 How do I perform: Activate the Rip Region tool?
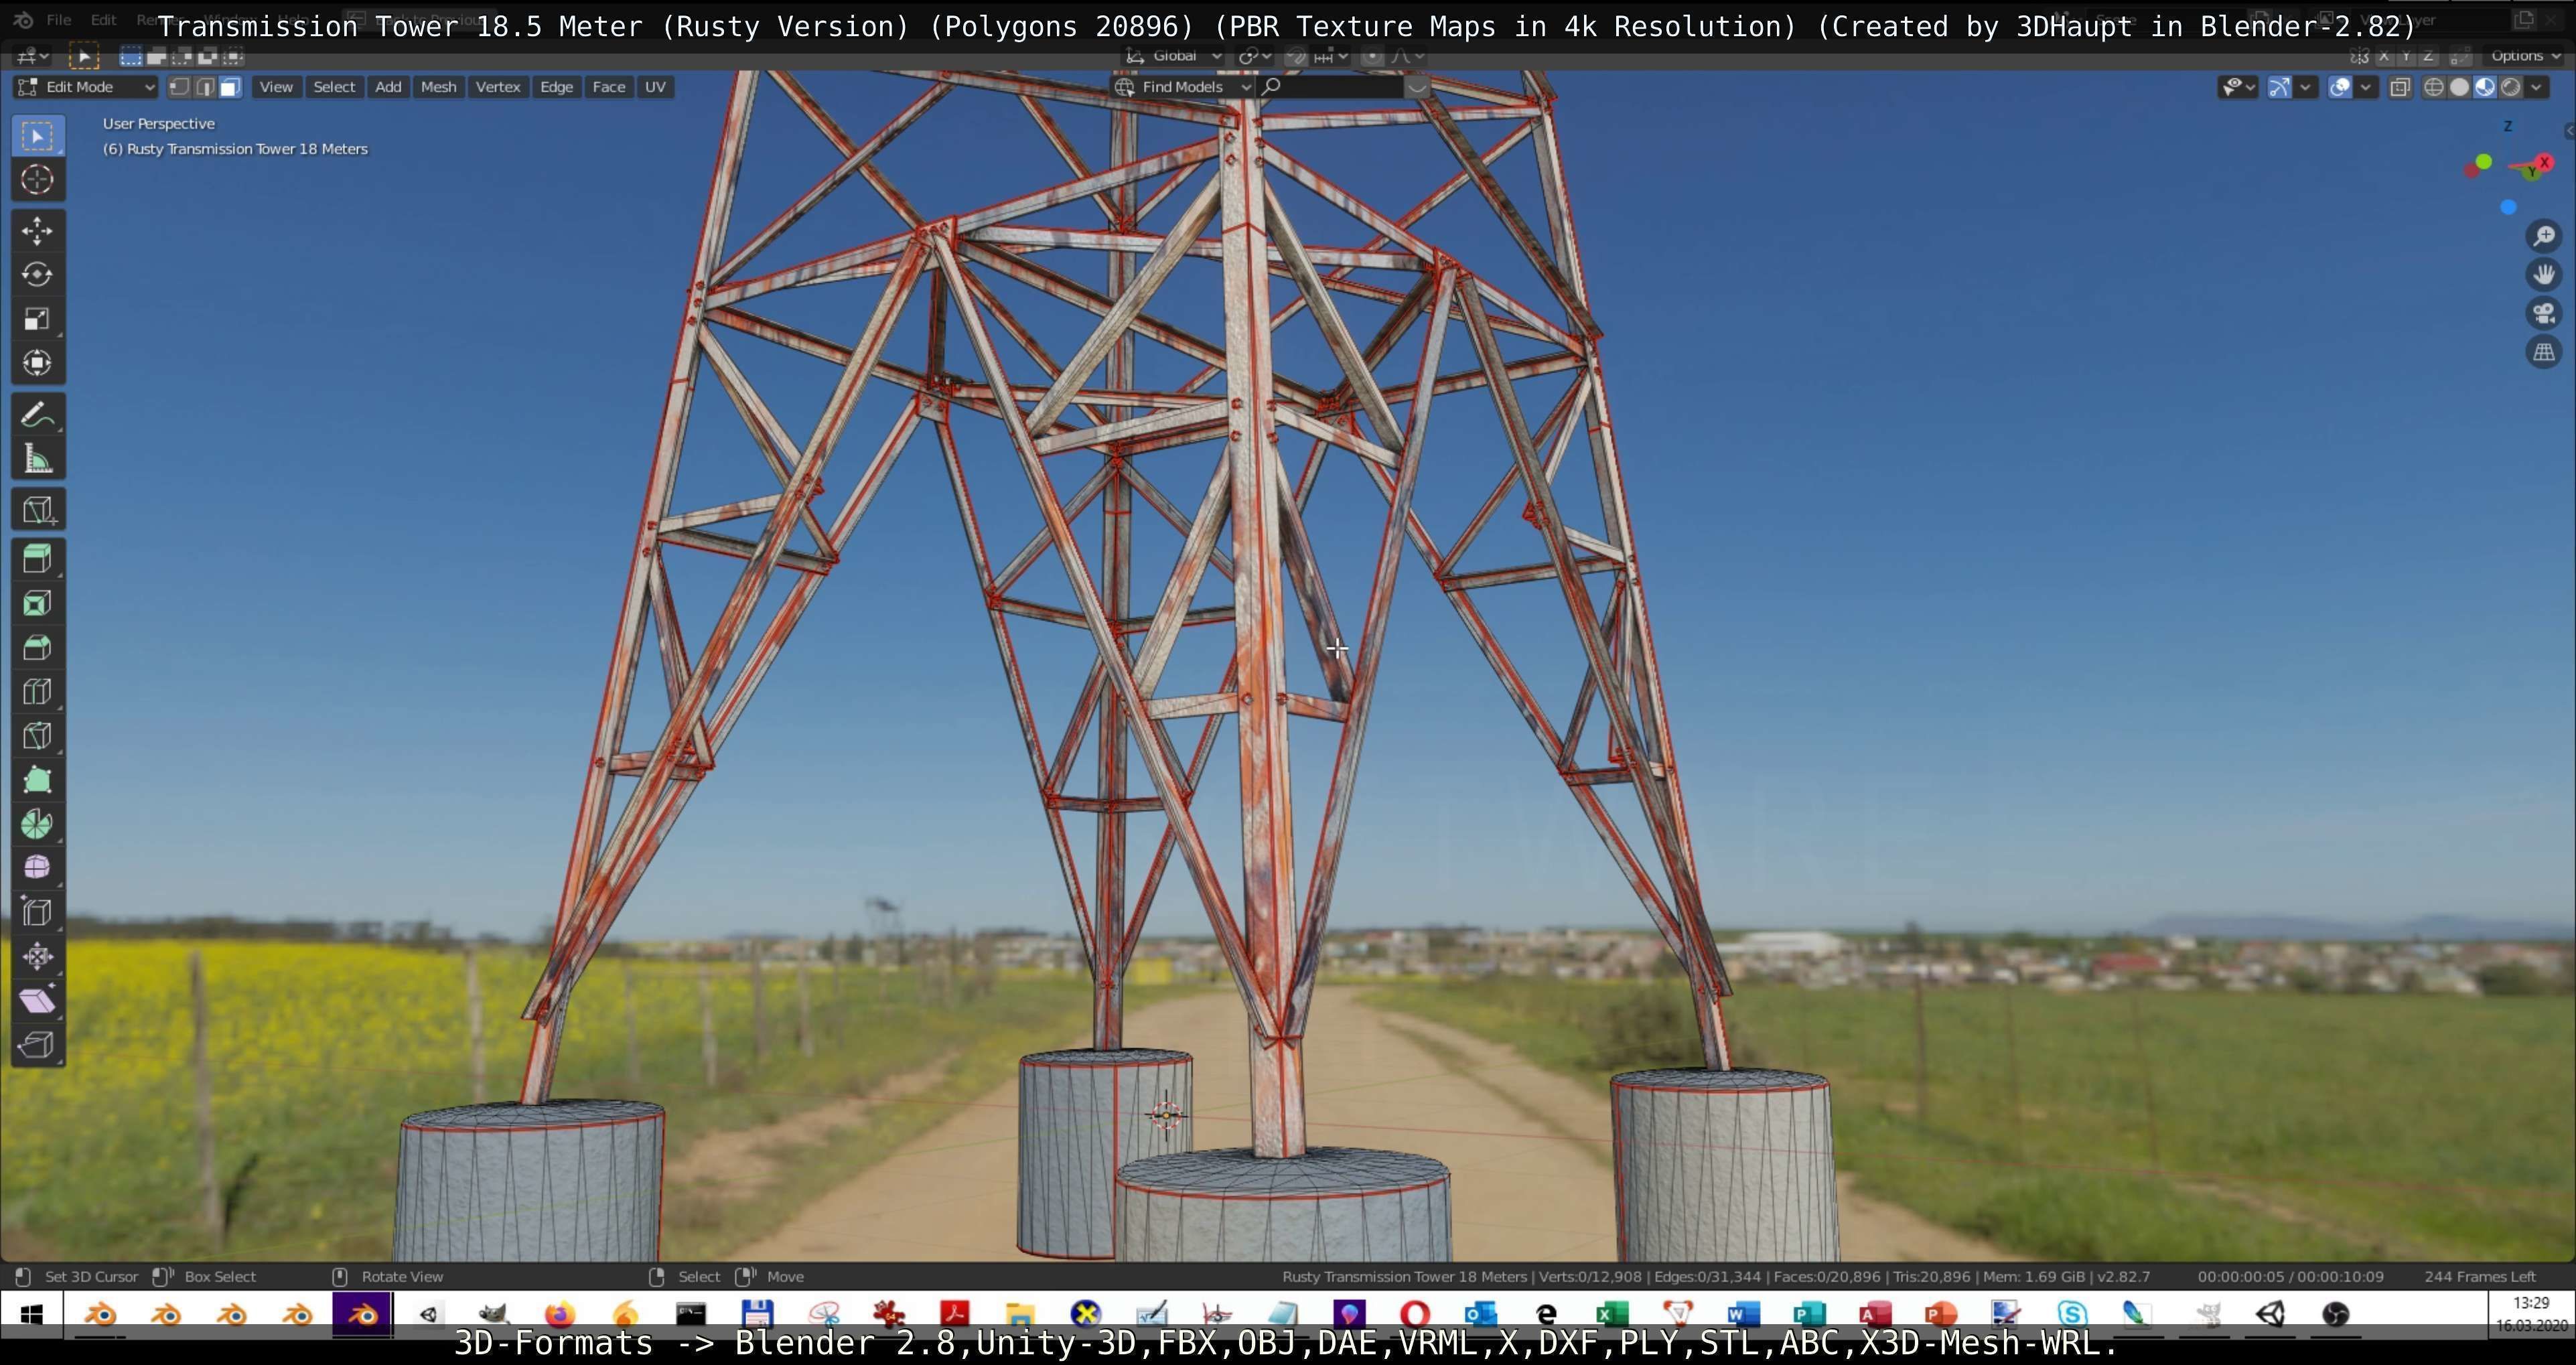coord(38,1044)
